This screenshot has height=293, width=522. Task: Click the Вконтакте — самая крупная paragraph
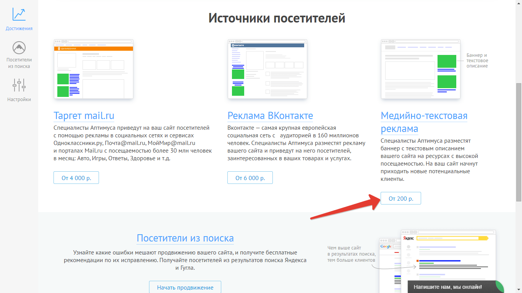pyautogui.click(x=297, y=143)
